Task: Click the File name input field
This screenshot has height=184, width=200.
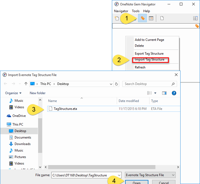Action: coord(84,175)
